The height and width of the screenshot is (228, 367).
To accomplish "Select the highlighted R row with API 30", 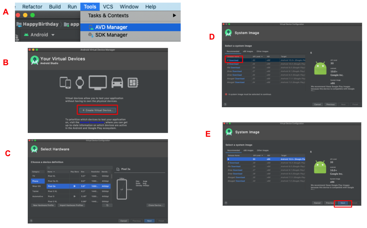I will point(266,159).
